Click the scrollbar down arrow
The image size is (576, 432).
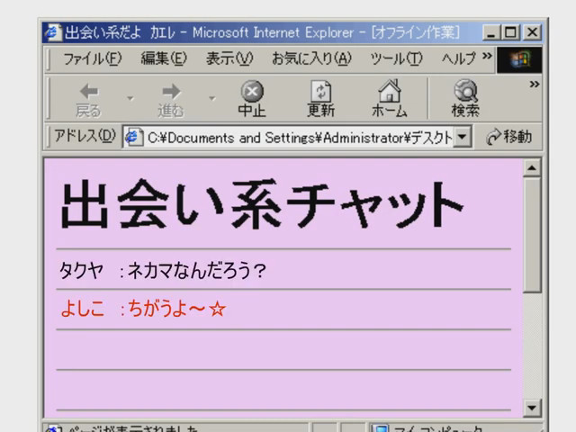click(x=532, y=408)
